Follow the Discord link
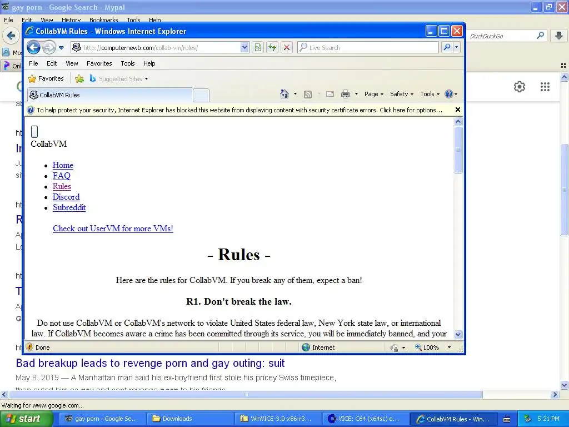 66,197
